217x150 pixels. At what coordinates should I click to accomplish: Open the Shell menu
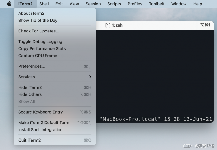tap(44, 4)
